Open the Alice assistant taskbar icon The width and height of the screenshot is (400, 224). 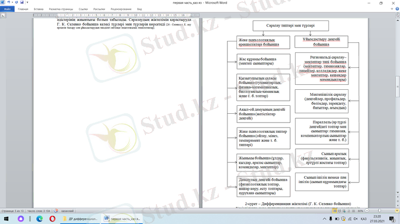click(22, 219)
